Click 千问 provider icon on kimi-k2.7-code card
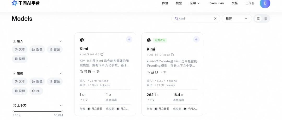The height and width of the screenshot is (120, 282). [185, 109]
